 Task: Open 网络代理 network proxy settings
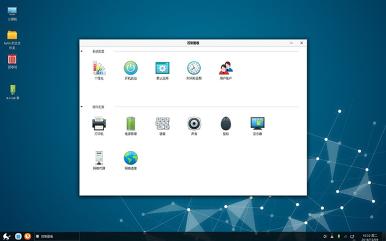99,158
